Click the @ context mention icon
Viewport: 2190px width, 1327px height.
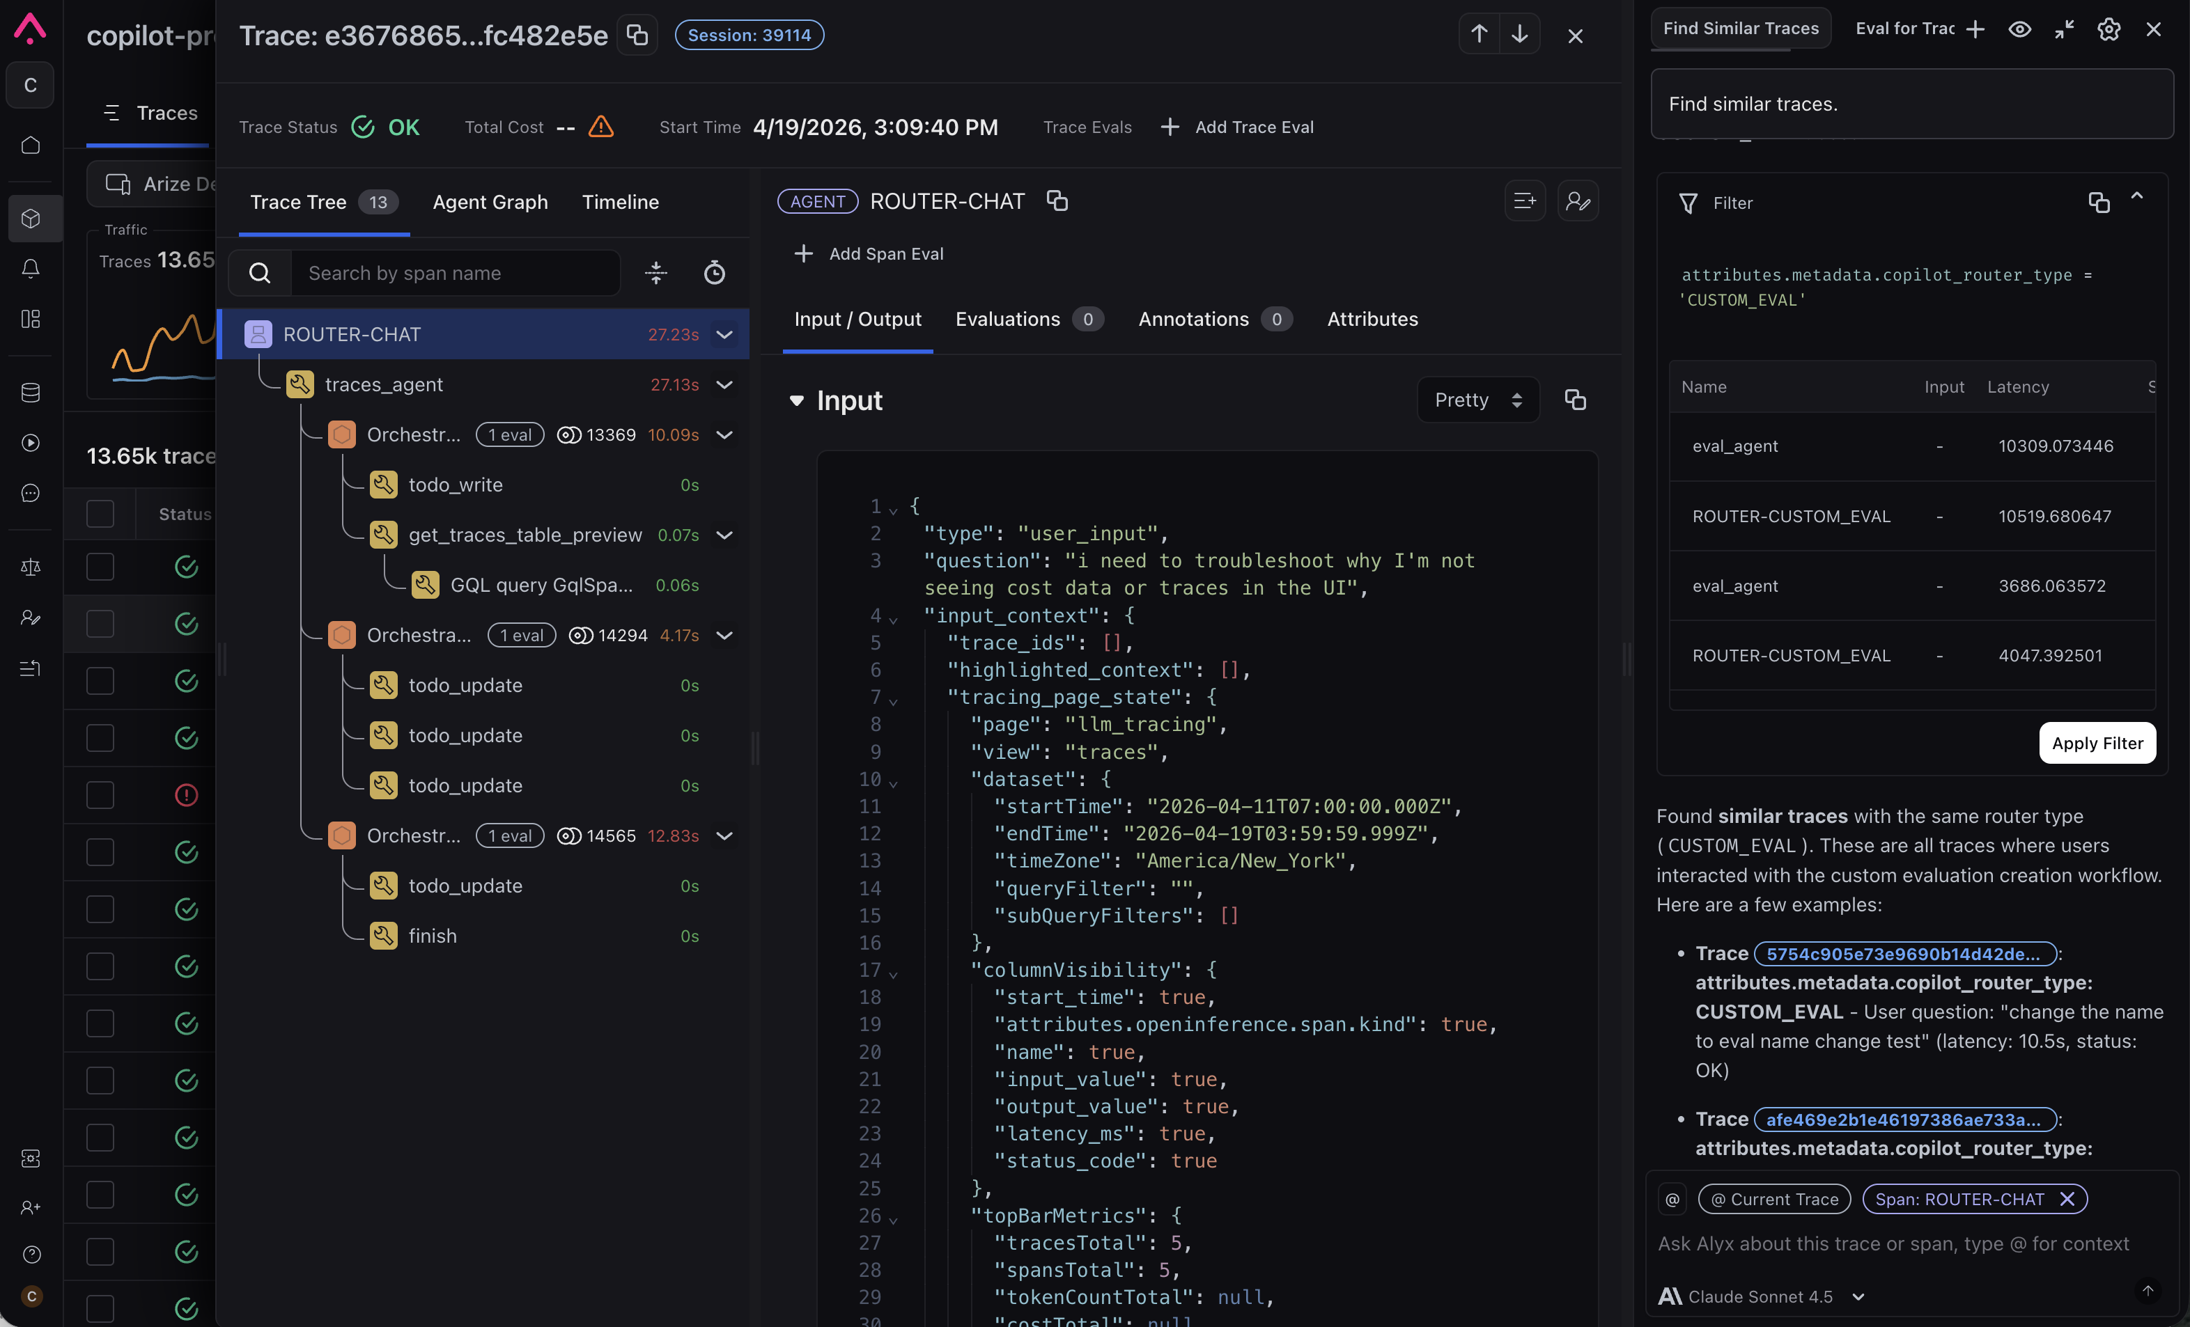pyautogui.click(x=1672, y=1199)
